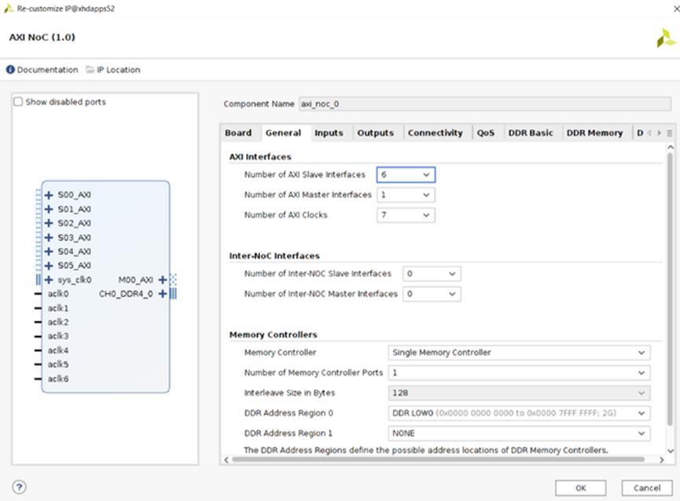680x501 pixels.
Task: Open the DDR Address Region 1 dropdown
Action: click(x=519, y=433)
